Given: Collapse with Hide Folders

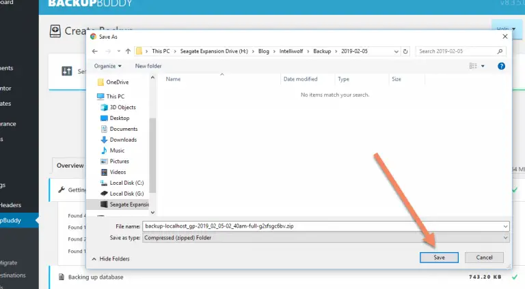Looking at the screenshot, I should pos(111,258).
